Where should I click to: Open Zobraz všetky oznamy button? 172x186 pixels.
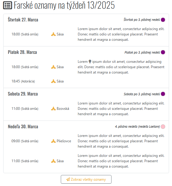coord(86,179)
